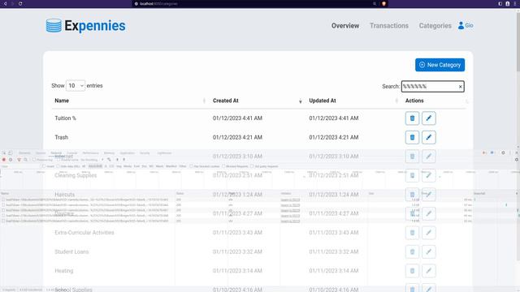The width and height of the screenshot is (520, 292).
Task: Click the Expennies coin stack logo
Action: coord(54,25)
